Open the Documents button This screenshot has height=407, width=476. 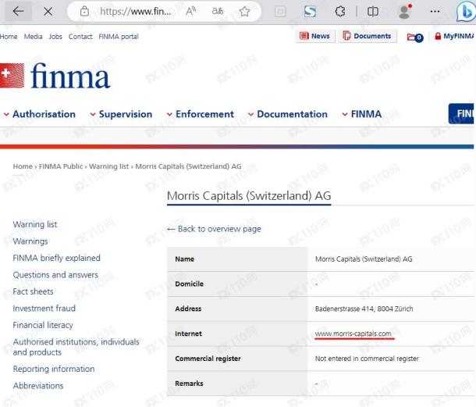coord(368,36)
